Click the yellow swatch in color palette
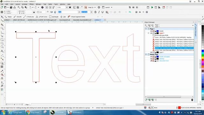Viewport: 204px width, 115px height. [203, 57]
